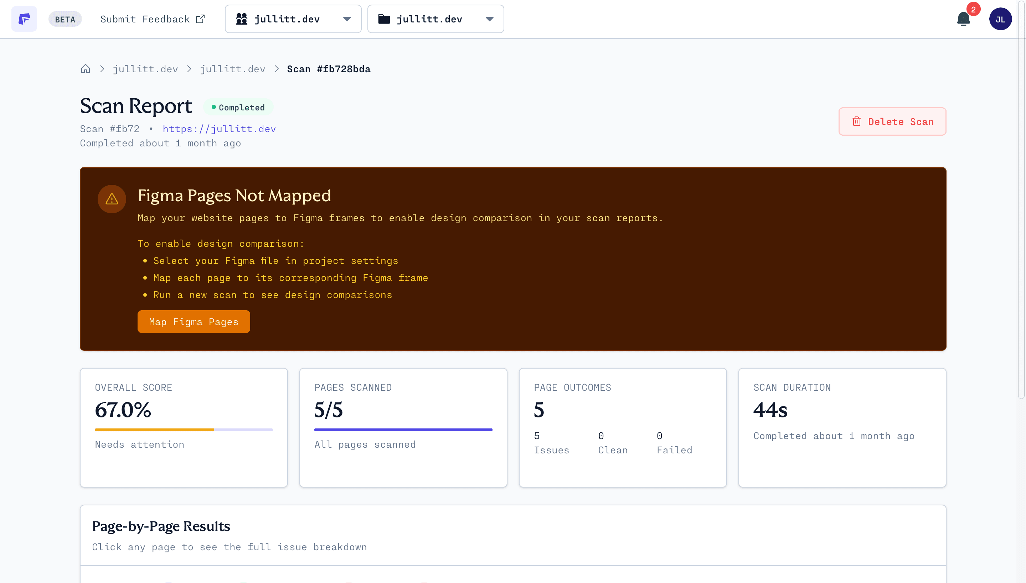Screen dimensions: 1026x583
Task: Click the BETA badge
Action: 65,19
